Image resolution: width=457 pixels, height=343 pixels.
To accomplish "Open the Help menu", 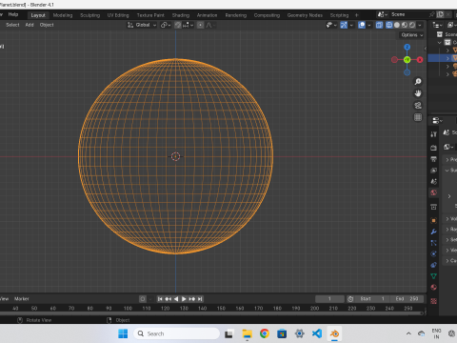I will click(13, 14).
